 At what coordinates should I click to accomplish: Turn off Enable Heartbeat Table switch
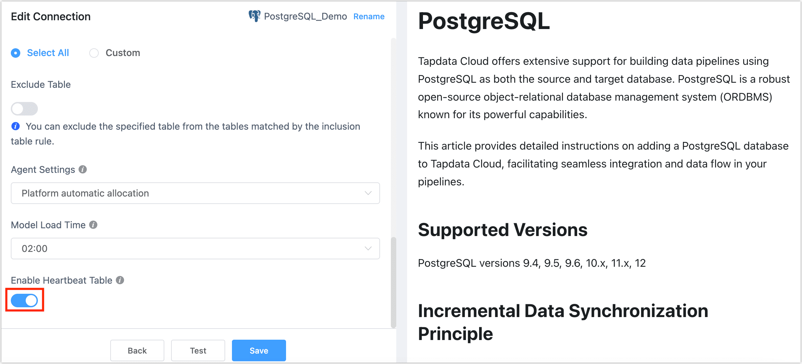click(24, 300)
